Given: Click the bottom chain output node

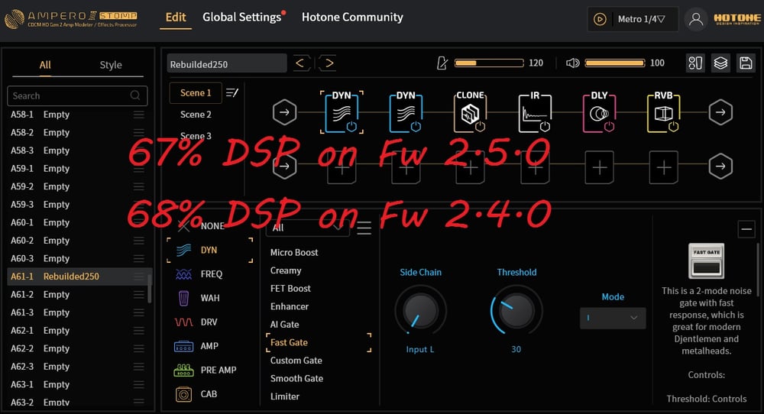Looking at the screenshot, I should [x=720, y=166].
